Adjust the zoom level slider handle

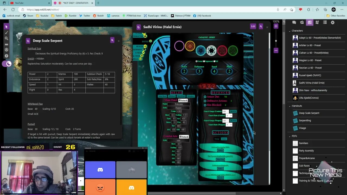tap(276, 41)
